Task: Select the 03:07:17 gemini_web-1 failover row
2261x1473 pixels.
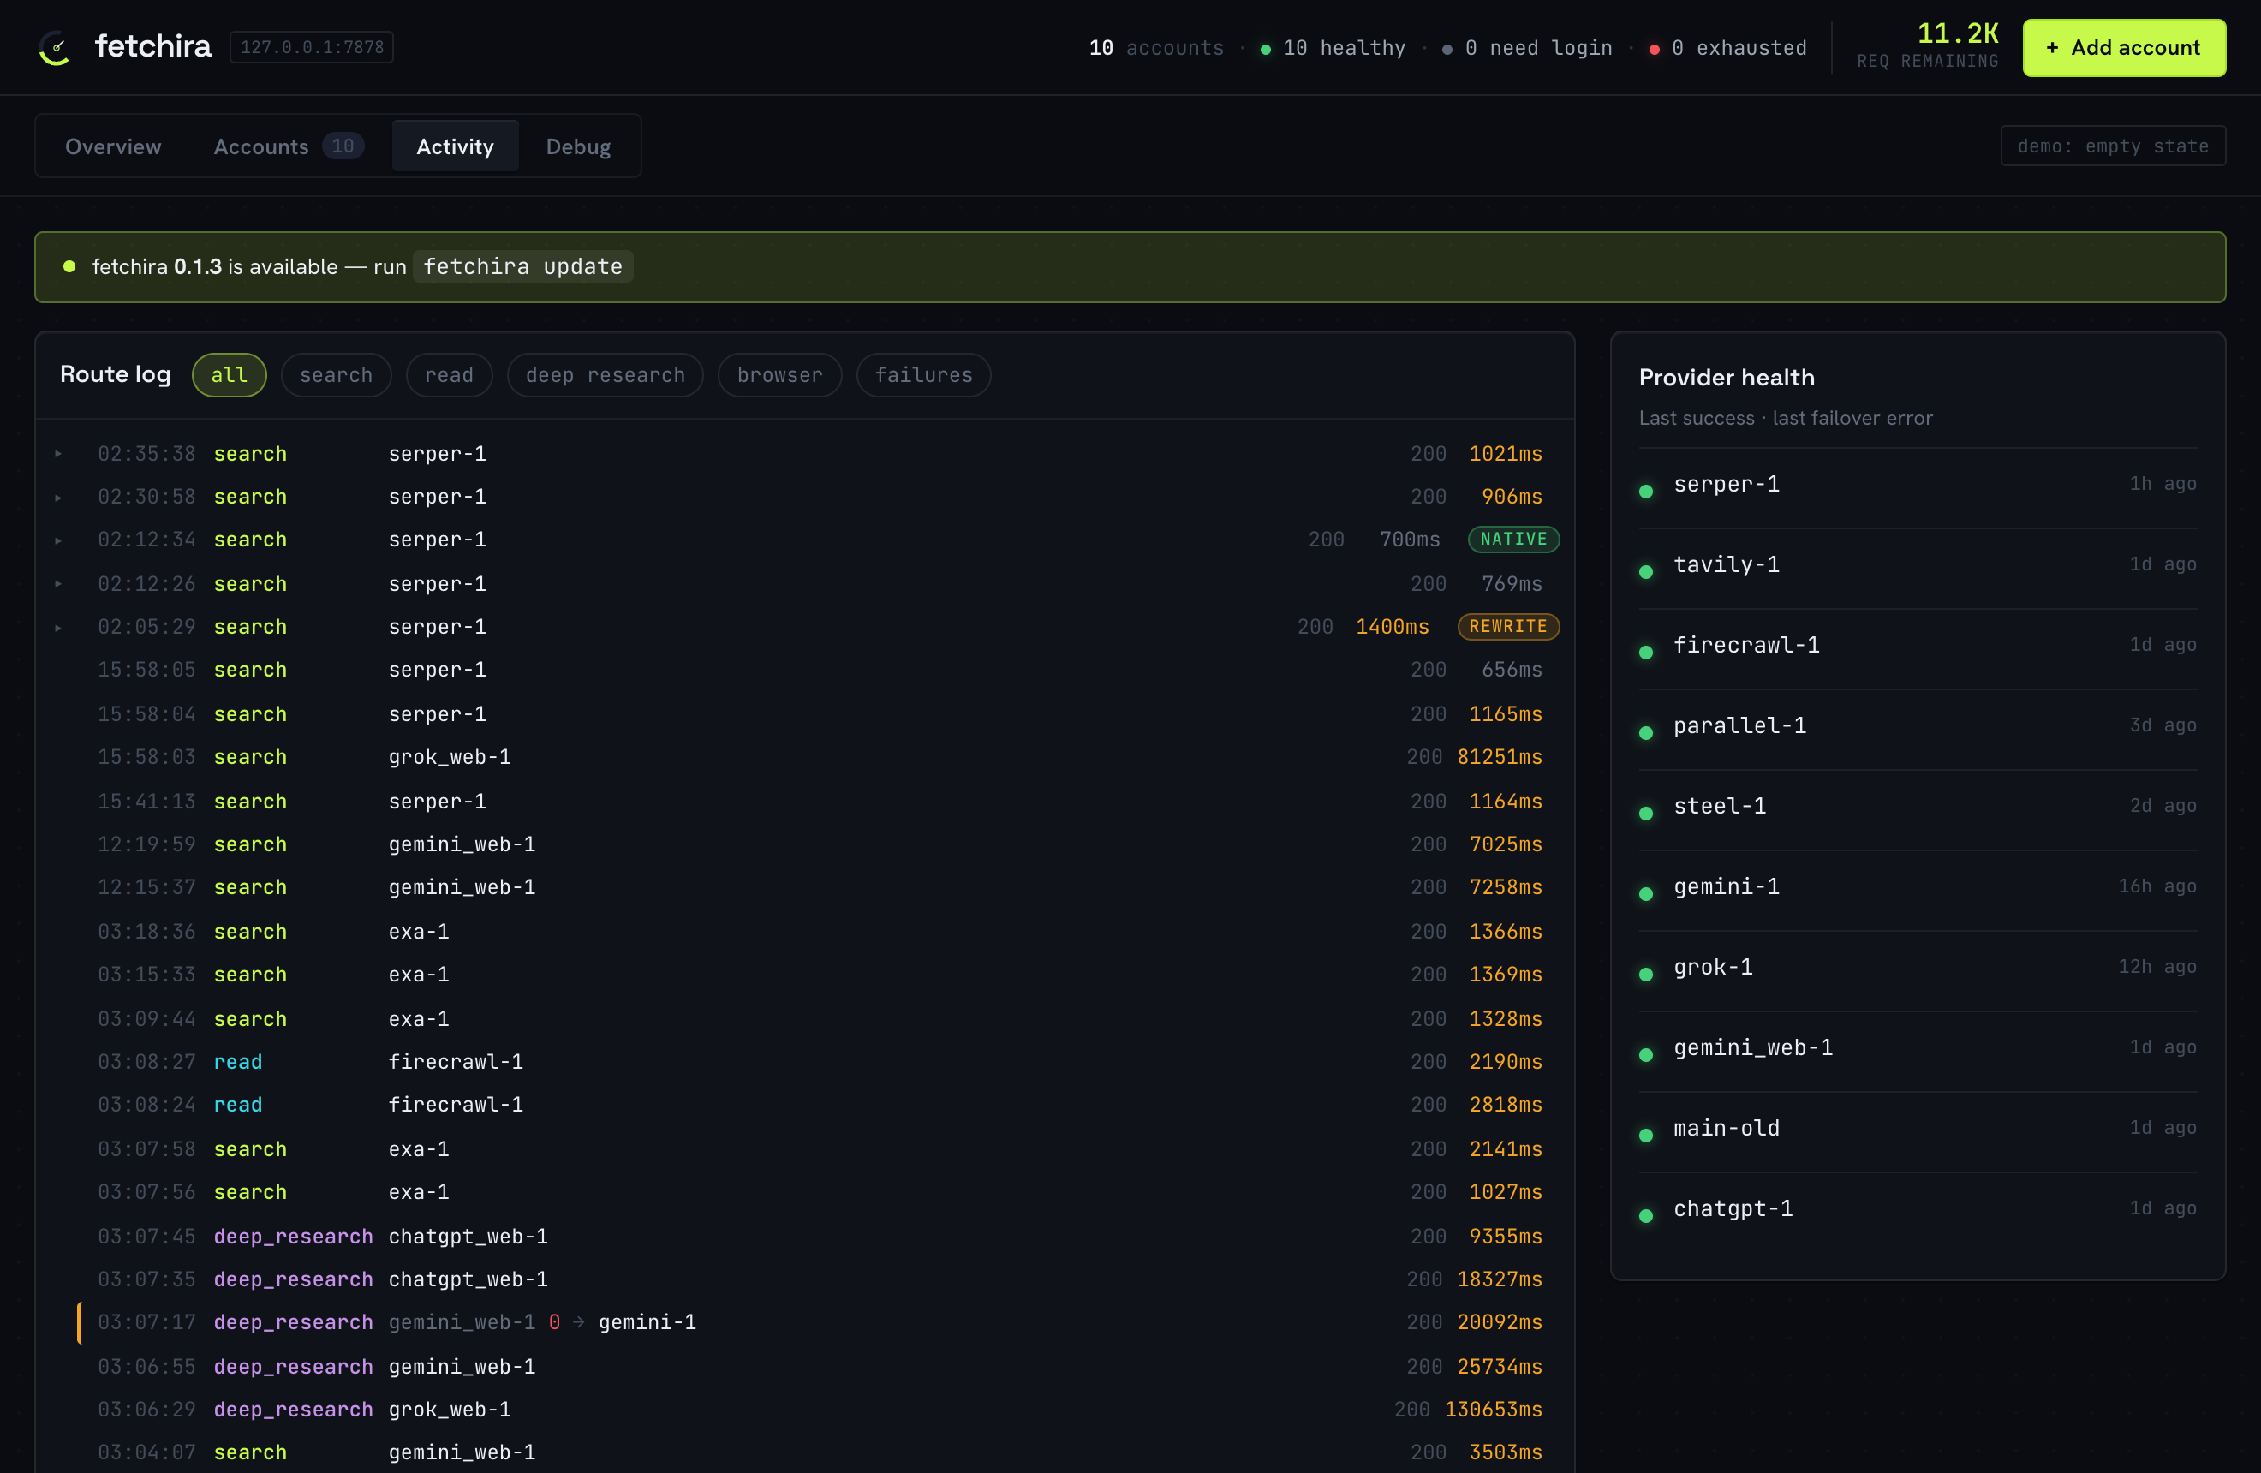Action: (805, 1322)
